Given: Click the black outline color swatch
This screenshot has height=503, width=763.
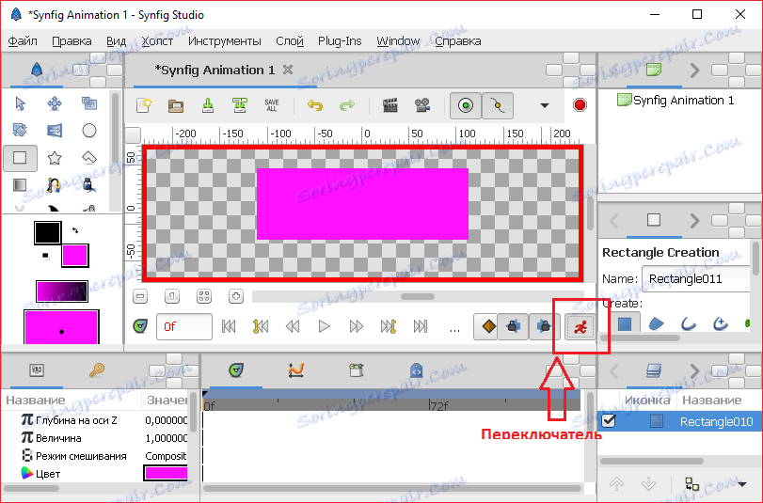Looking at the screenshot, I should click(48, 232).
